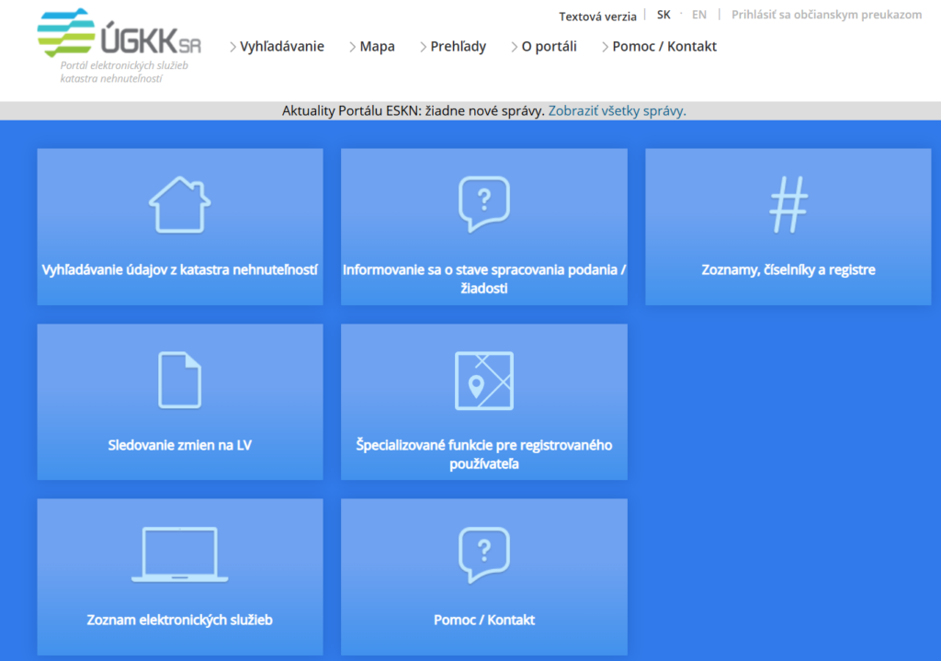
Task: Click Prihlásiť sa občianskym preukazom link
Action: pyautogui.click(x=826, y=15)
